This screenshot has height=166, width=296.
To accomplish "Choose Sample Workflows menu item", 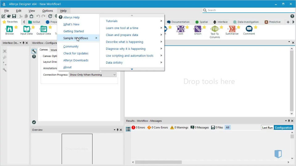I will click(x=78, y=38).
